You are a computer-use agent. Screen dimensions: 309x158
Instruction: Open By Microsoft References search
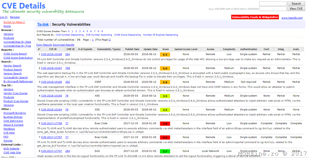coord(18,81)
